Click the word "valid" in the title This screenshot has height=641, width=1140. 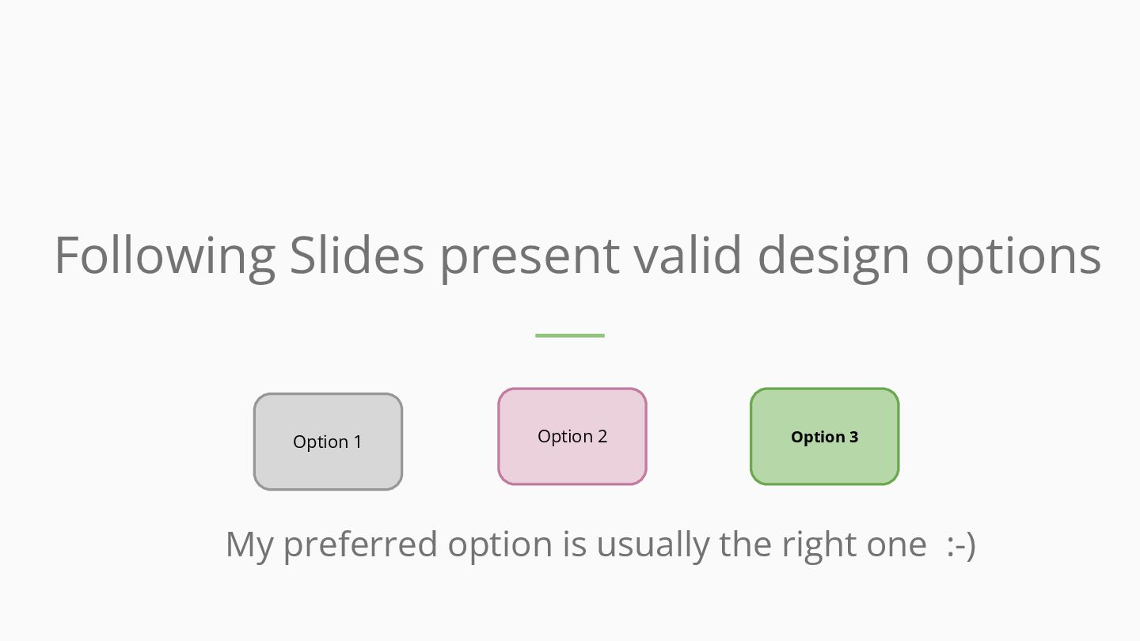pos(688,256)
